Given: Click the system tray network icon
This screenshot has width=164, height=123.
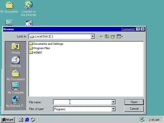Looking at the screenshot, I should click(142, 120).
